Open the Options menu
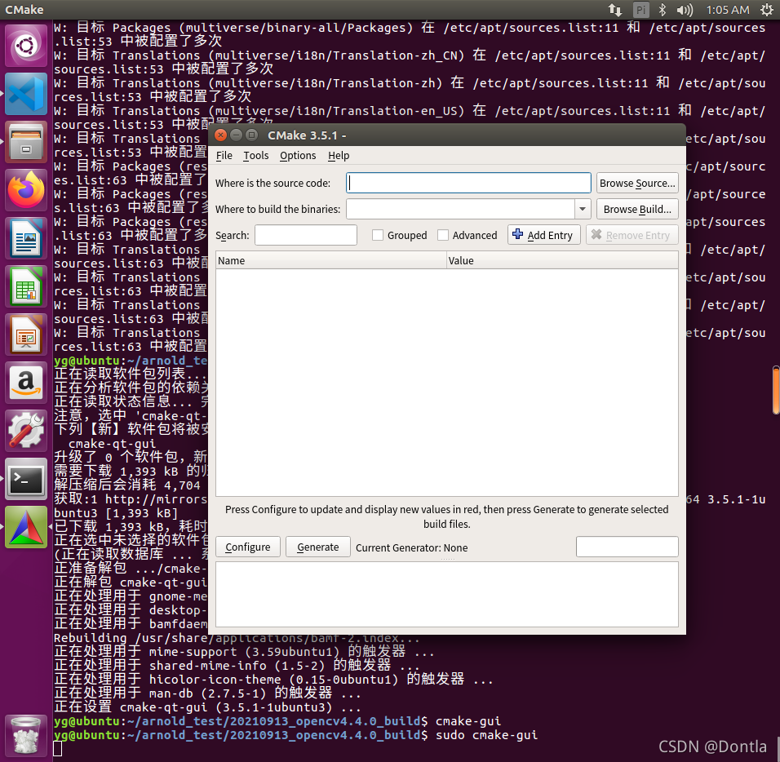Image resolution: width=780 pixels, height=762 pixels. coord(298,155)
